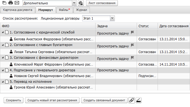
Task: Click the ФИО column header
Action: 48,26
